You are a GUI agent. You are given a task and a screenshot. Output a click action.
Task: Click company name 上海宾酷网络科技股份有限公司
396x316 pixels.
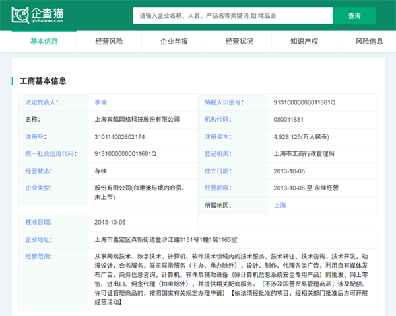[137, 120]
